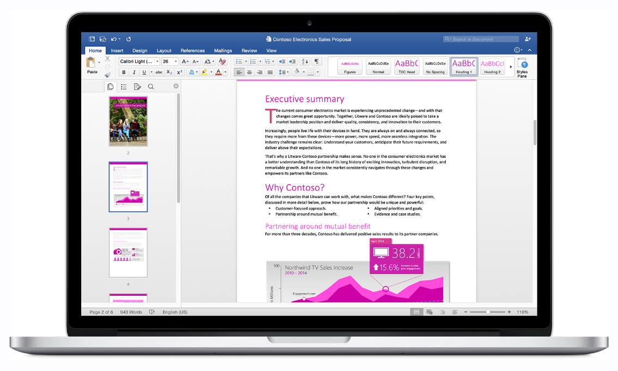Show the thumbnails pane tab in the sidebar
Viewport: 618px width, 371px height.
(110, 86)
